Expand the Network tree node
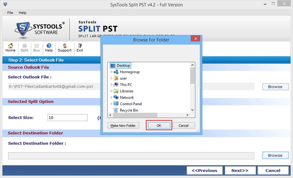The height and width of the screenshot is (178, 293). 111,98
